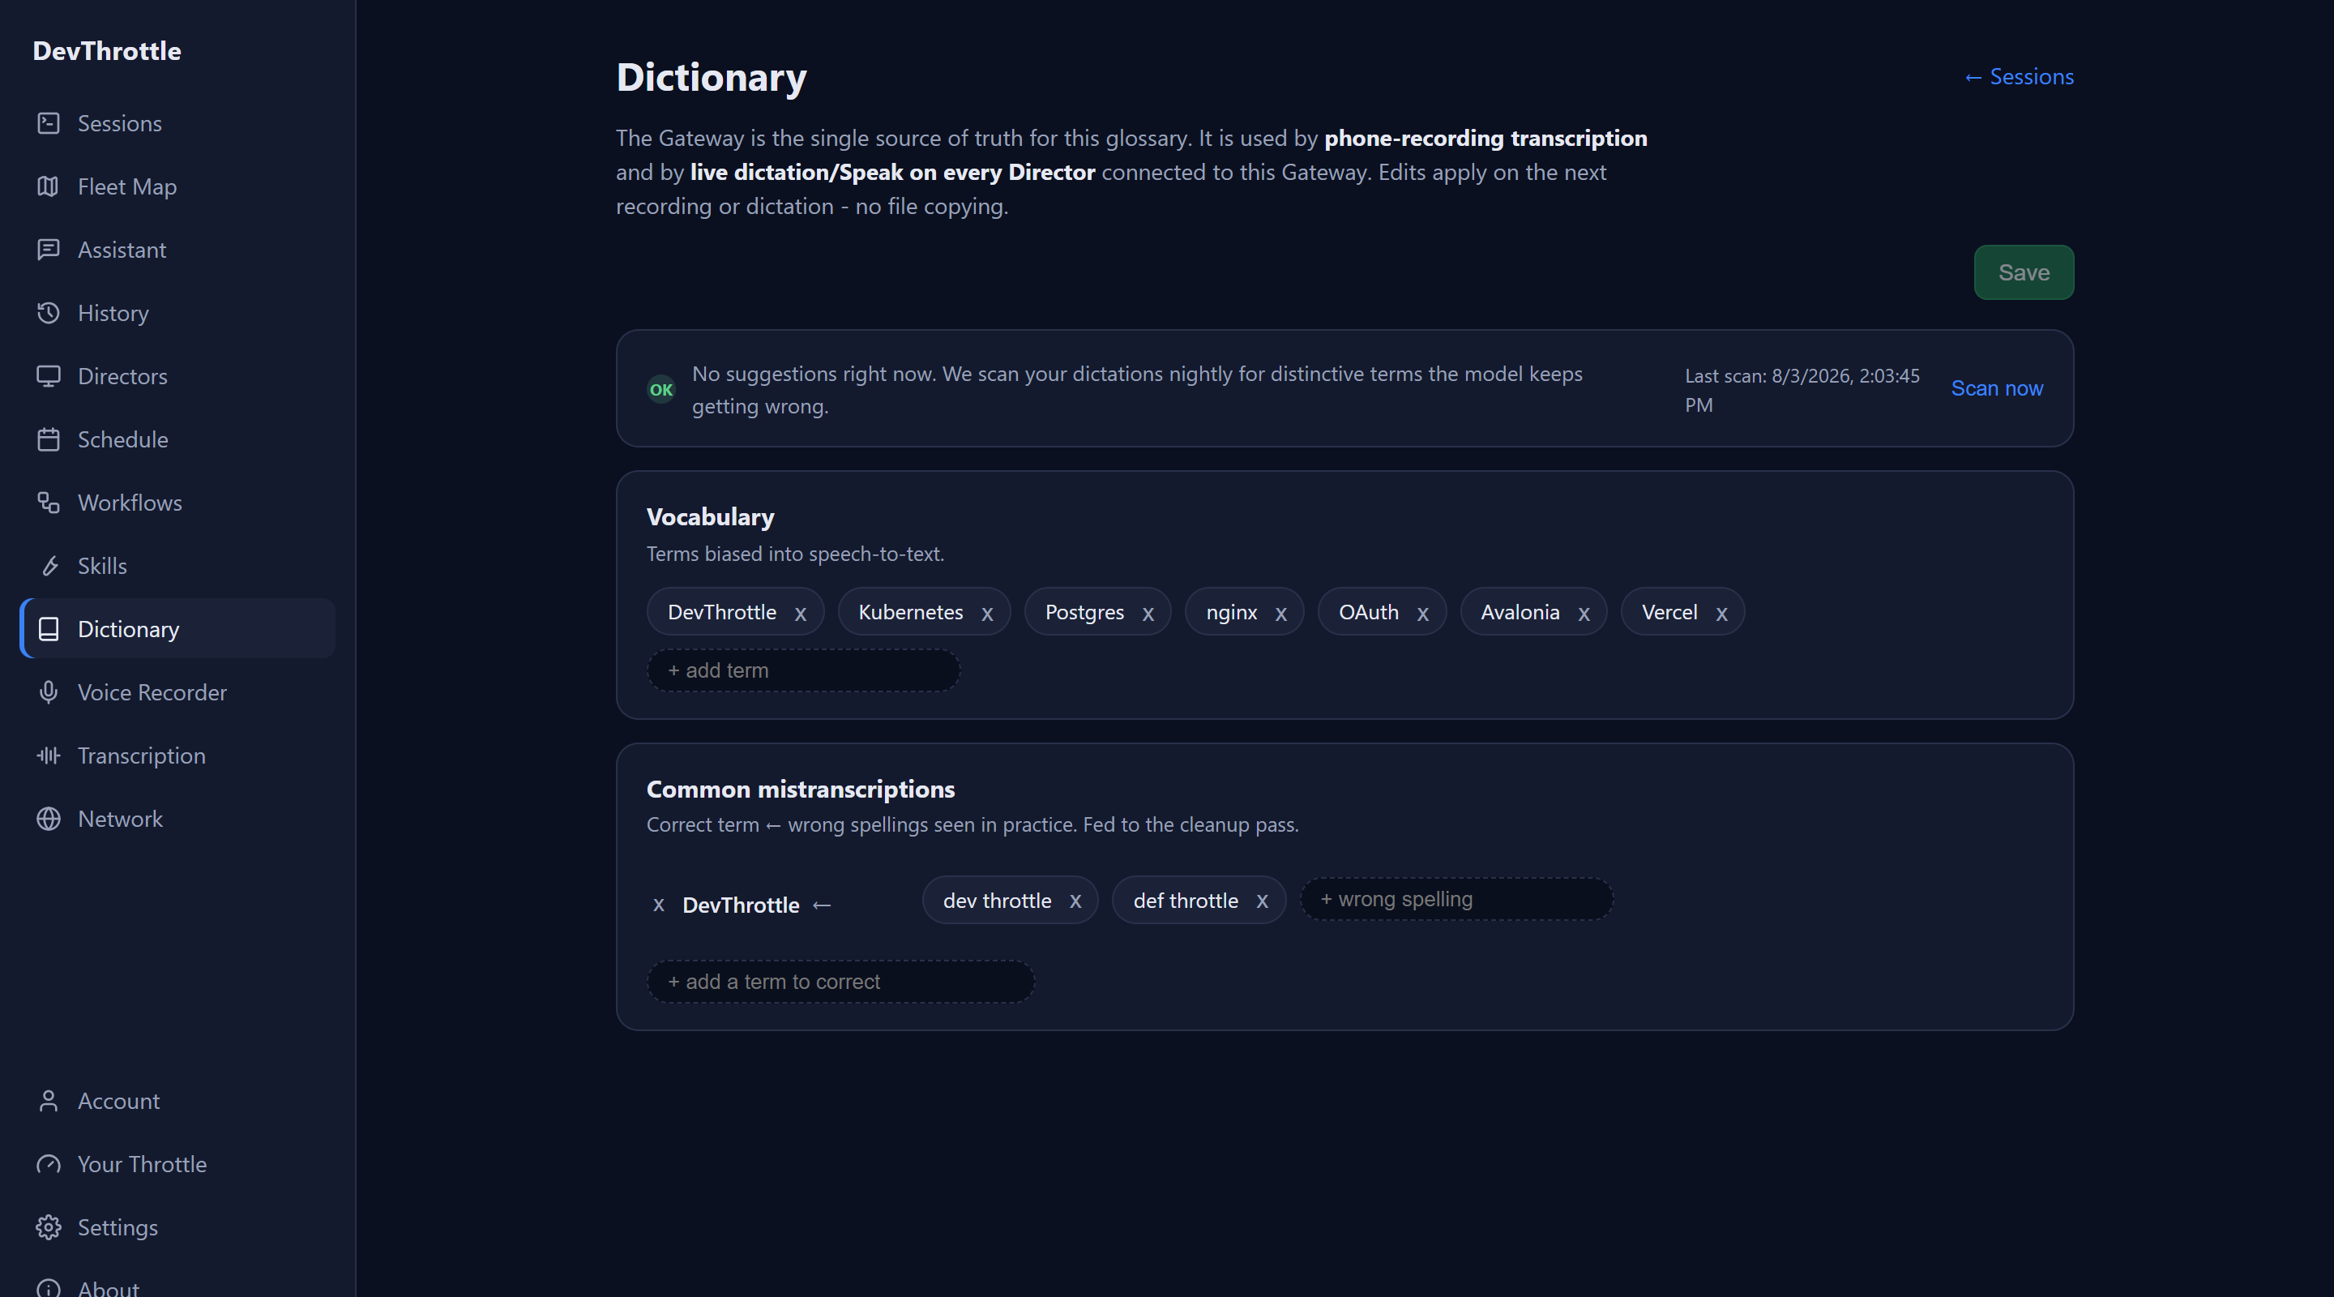
Task: Click the Settings gear icon
Action: tap(48, 1228)
